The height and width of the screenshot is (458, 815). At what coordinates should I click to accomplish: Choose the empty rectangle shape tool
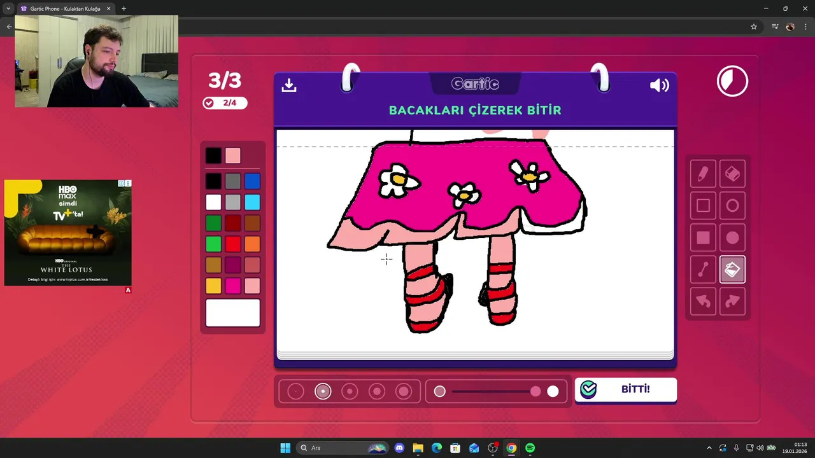point(703,205)
